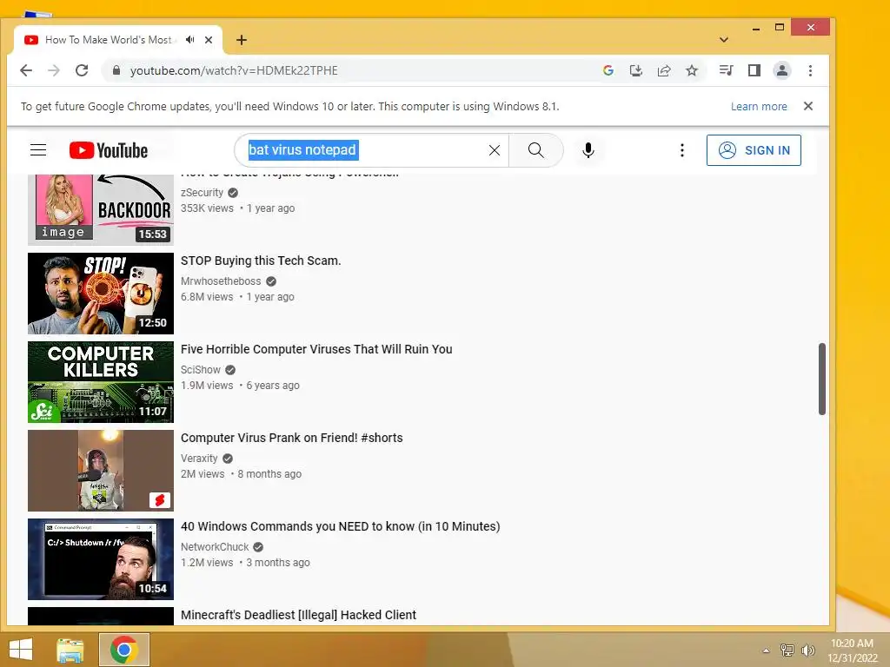The height and width of the screenshot is (667, 890).
Task: Go forward with the browser arrow
Action: click(x=54, y=70)
